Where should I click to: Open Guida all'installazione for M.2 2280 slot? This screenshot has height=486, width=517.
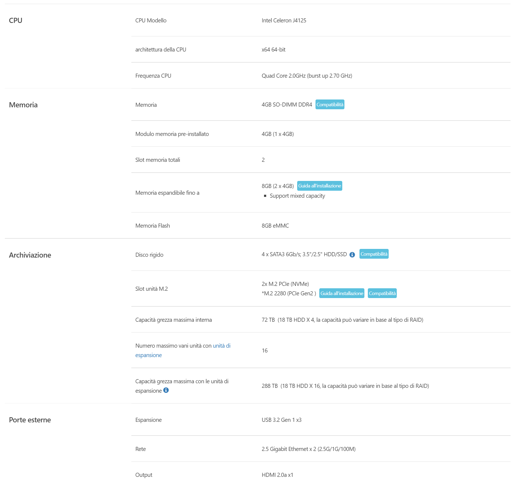click(x=341, y=293)
